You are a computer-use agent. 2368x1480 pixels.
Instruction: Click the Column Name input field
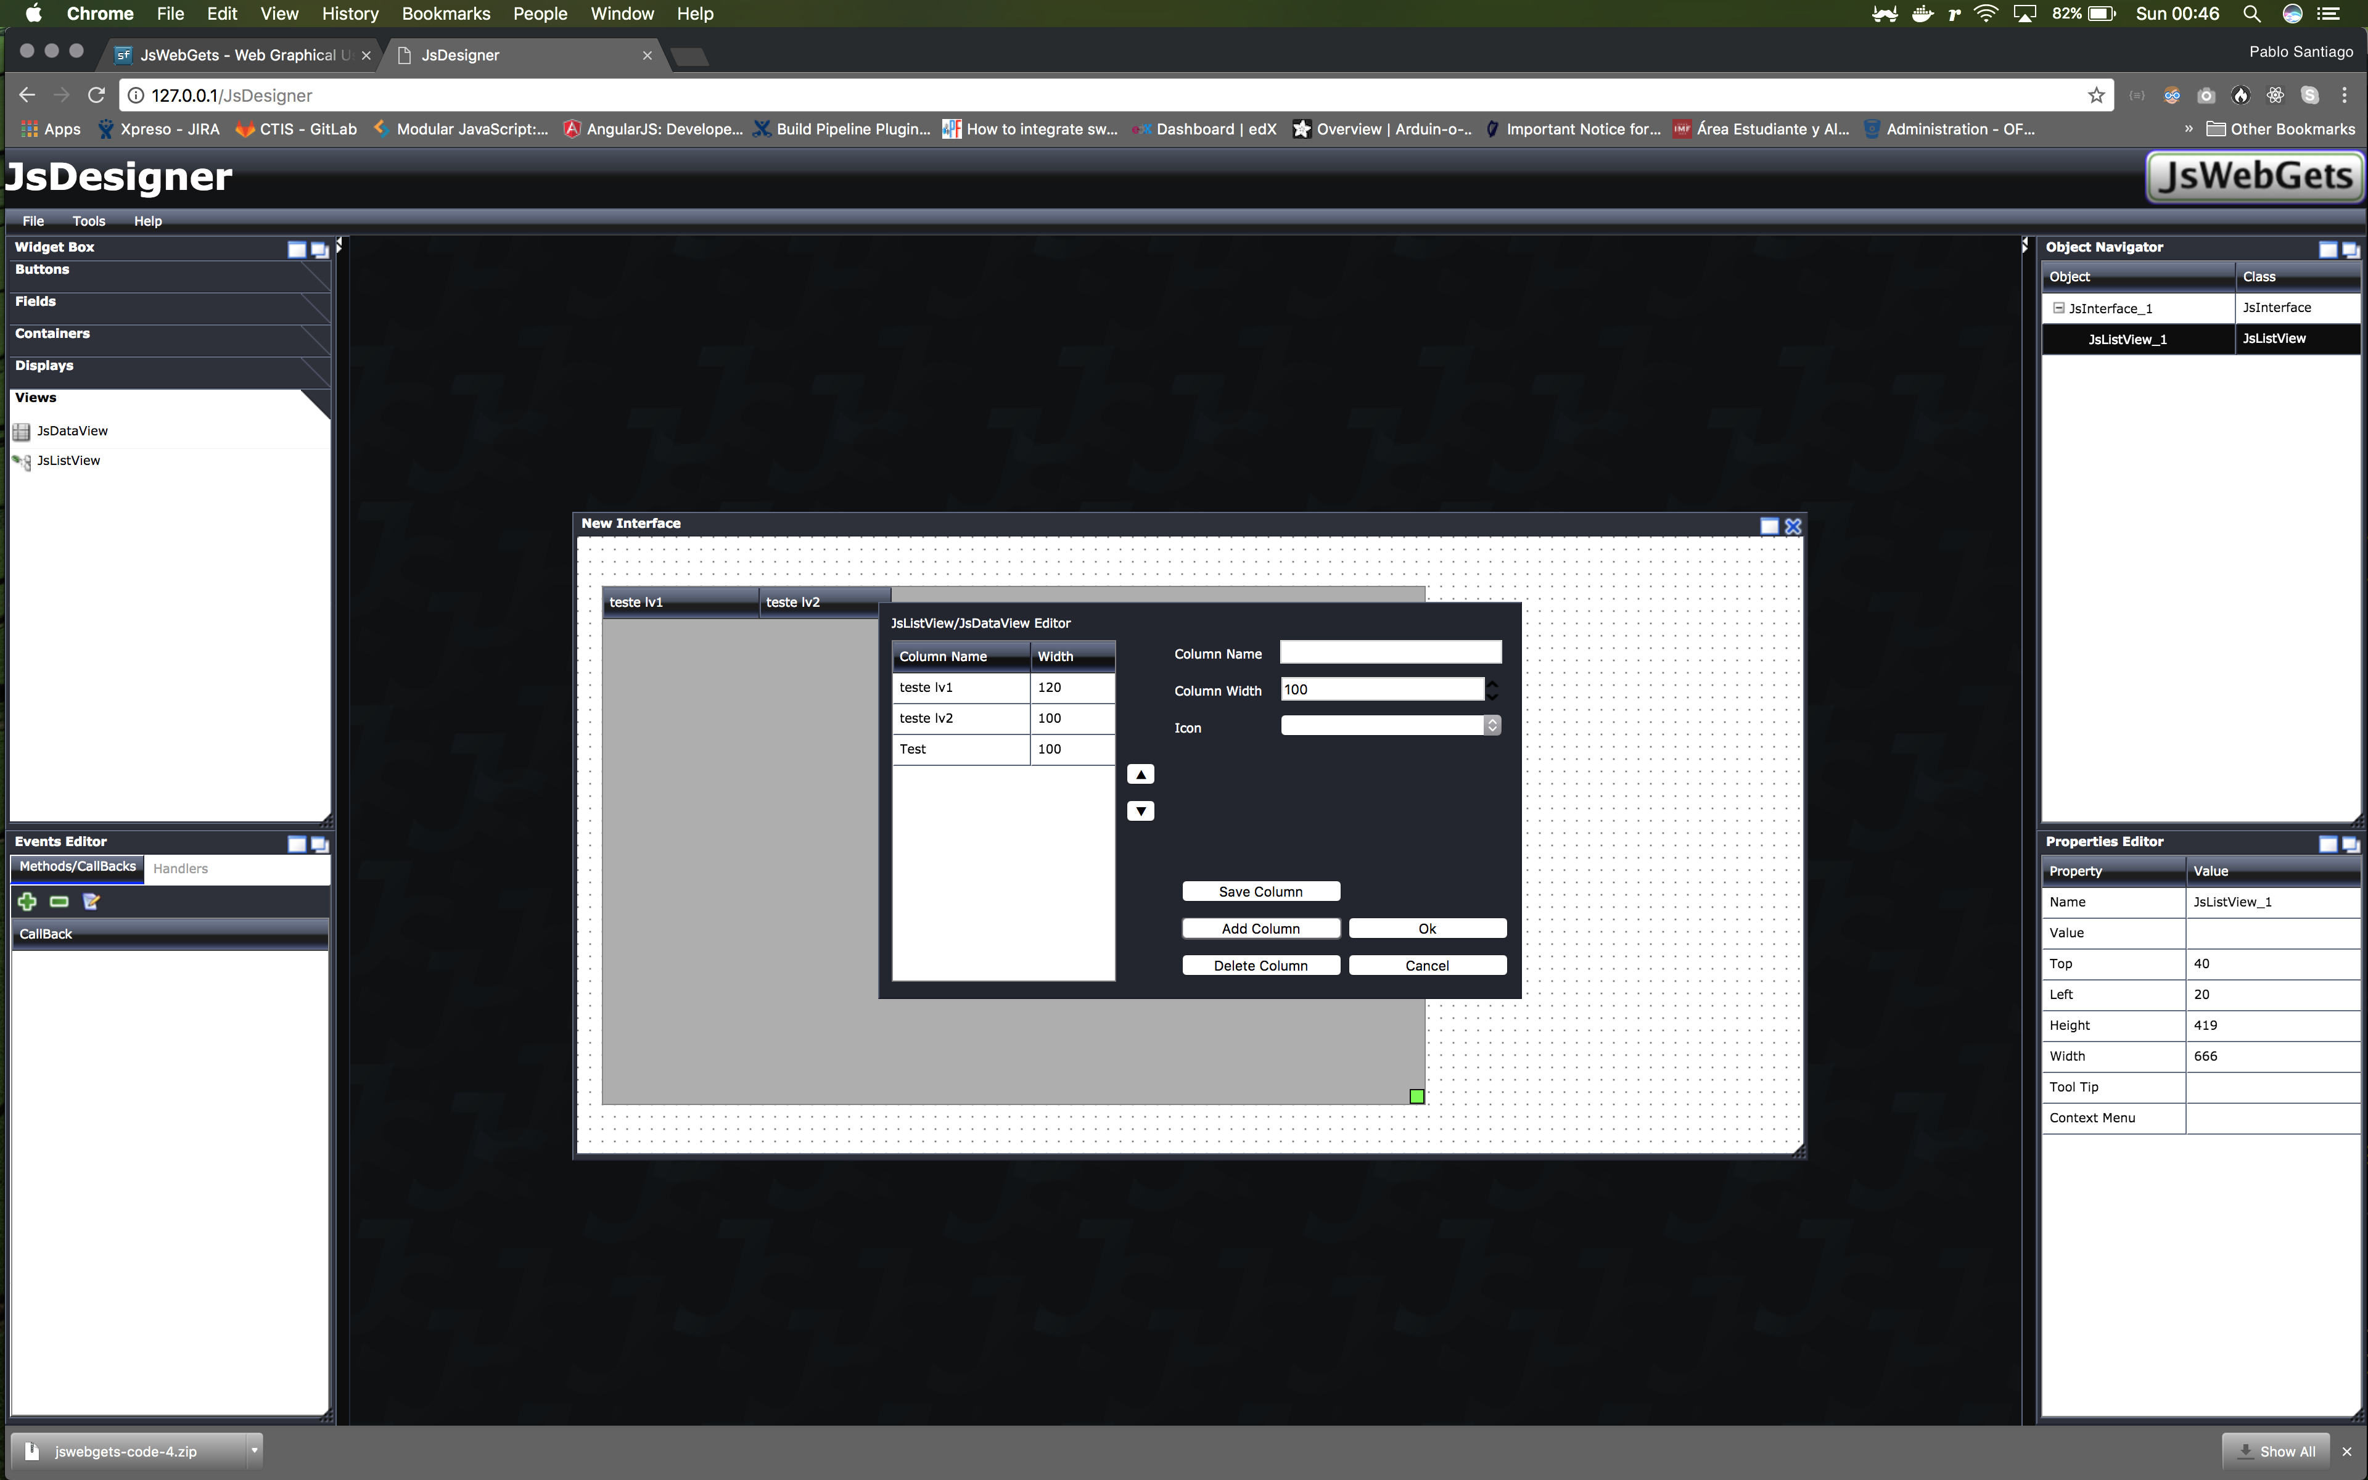pyautogui.click(x=1389, y=653)
